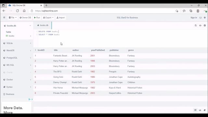Click the 1975 year cell
Viewport: 208px width, 117px height.
(x=93, y=82)
